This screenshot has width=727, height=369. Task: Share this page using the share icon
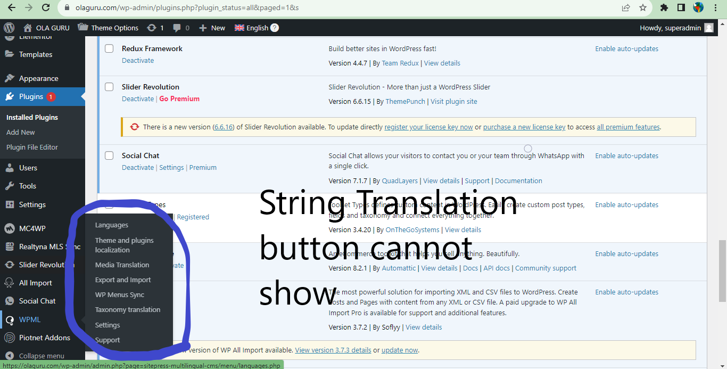point(626,7)
